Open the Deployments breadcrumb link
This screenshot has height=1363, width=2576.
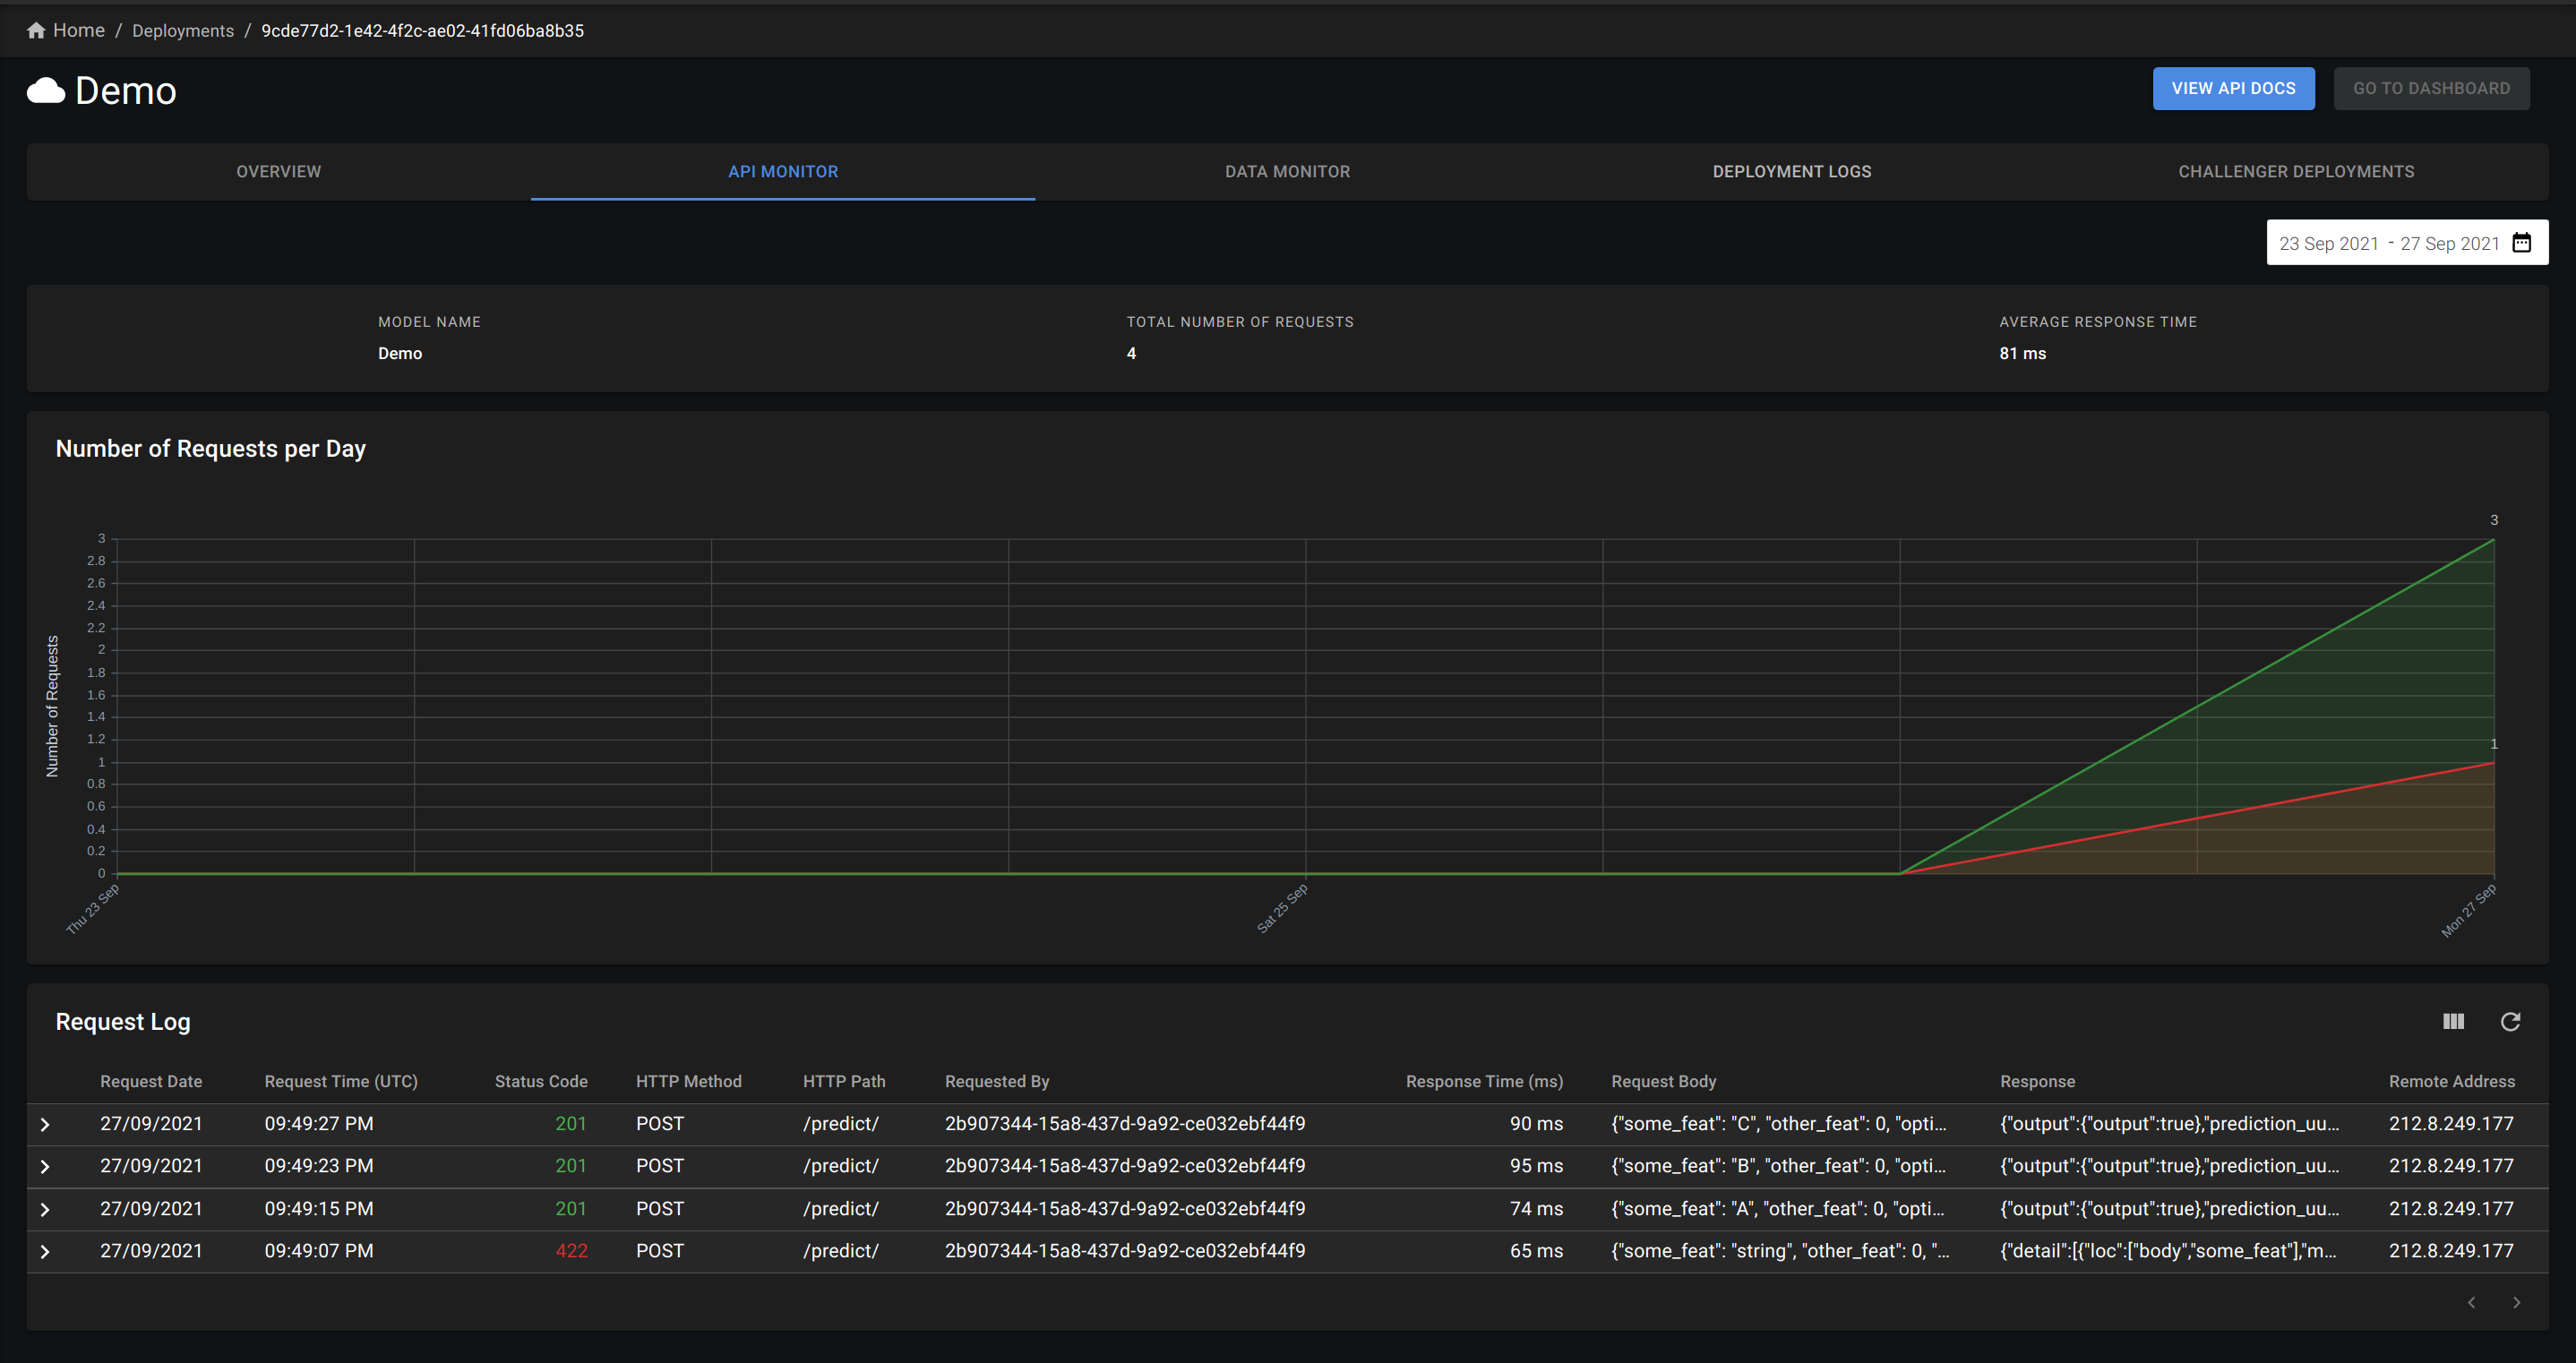point(183,30)
